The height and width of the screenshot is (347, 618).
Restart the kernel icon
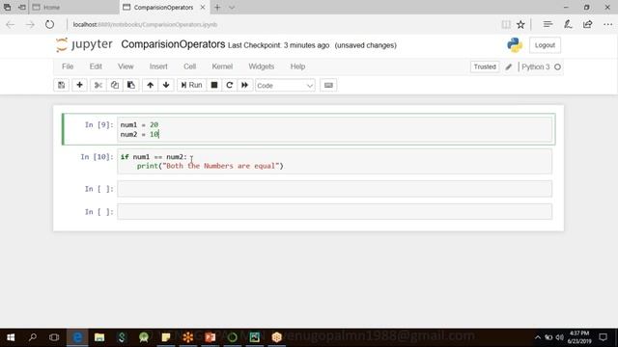[230, 85]
